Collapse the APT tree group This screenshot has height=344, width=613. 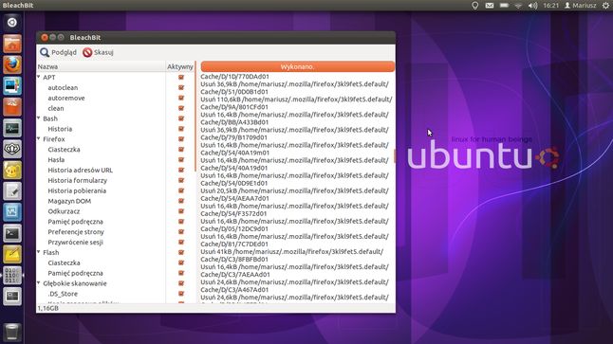(39, 77)
